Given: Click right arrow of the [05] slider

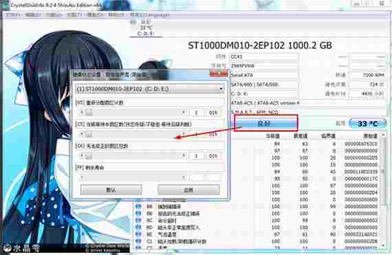Looking at the screenshot, I should pos(184,113).
